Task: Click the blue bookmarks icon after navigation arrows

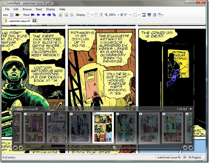Action: [x=54, y=15]
